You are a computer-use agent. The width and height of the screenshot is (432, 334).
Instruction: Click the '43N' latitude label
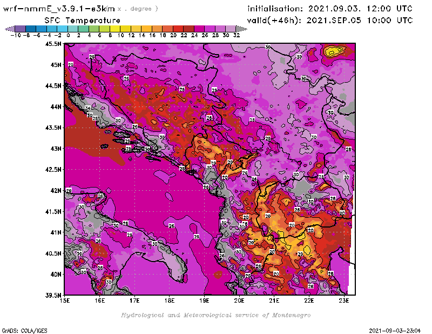56,149
